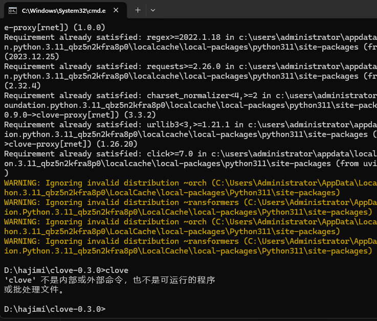Click the last D:\hajimi\clove-0.3.0> prompt line
The height and width of the screenshot is (321, 377).
pos(54,309)
